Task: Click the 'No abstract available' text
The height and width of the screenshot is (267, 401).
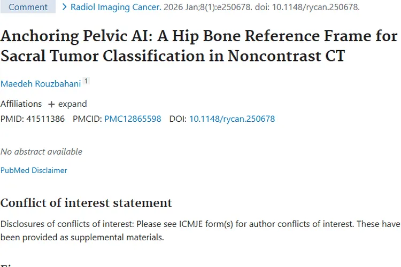Action: 41,152
